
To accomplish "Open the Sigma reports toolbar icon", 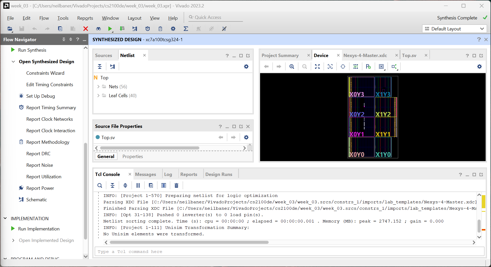I will (186, 29).
